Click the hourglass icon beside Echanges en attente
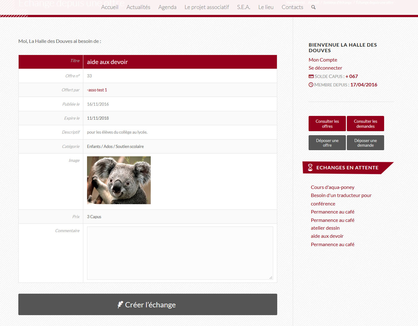Image resolution: width=418 pixels, height=326 pixels. pyautogui.click(x=310, y=168)
